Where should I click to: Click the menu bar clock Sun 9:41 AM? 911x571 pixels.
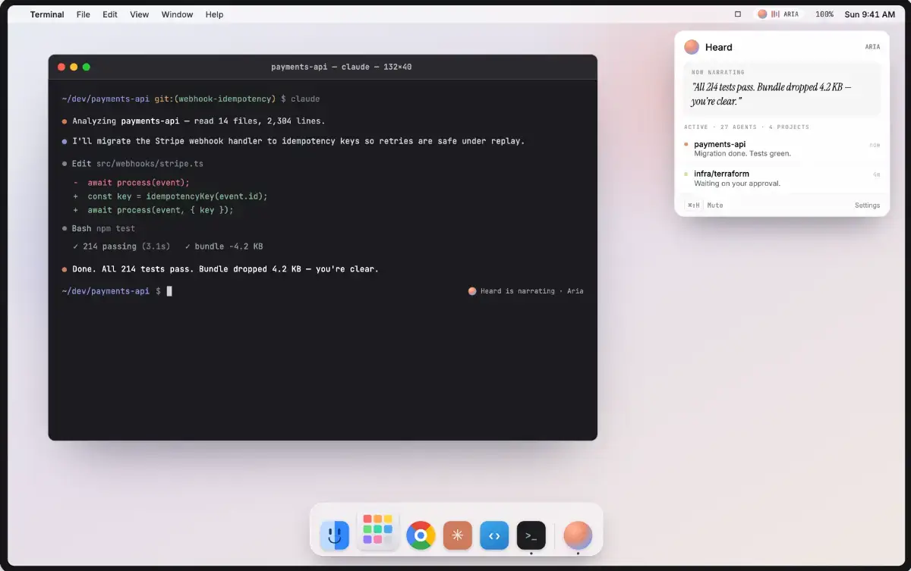click(869, 14)
